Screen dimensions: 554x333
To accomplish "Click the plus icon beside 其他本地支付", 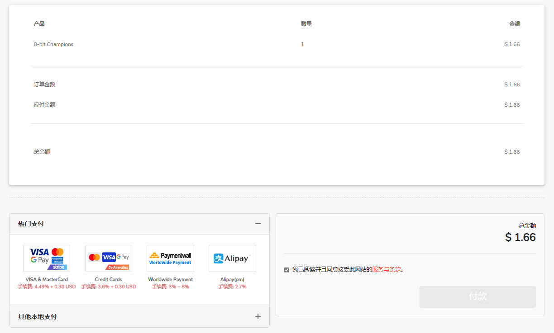I will [x=258, y=316].
